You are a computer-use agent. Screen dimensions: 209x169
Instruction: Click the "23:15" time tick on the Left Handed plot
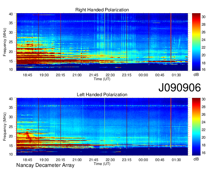[x=127, y=160]
